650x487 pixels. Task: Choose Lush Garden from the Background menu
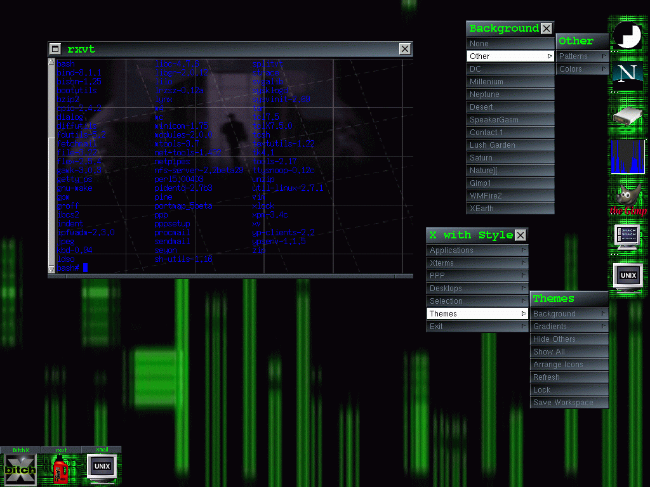510,145
